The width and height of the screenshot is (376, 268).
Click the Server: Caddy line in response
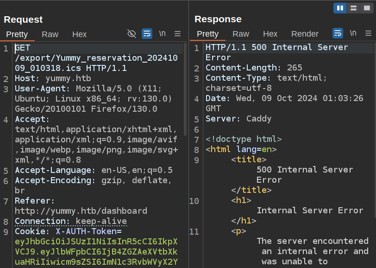click(238, 119)
